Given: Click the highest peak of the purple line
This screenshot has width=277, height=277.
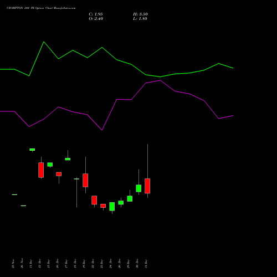Looking at the screenshot, I should (x=160, y=80).
